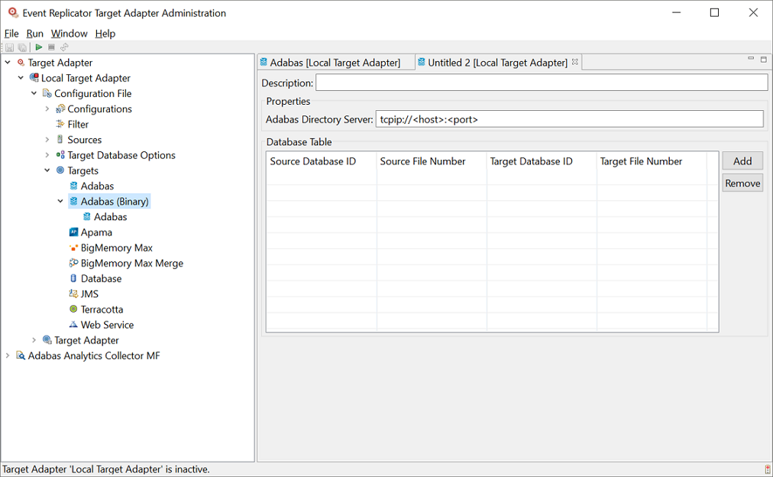This screenshot has width=773, height=477.
Task: Open the Run menu
Action: pos(34,33)
